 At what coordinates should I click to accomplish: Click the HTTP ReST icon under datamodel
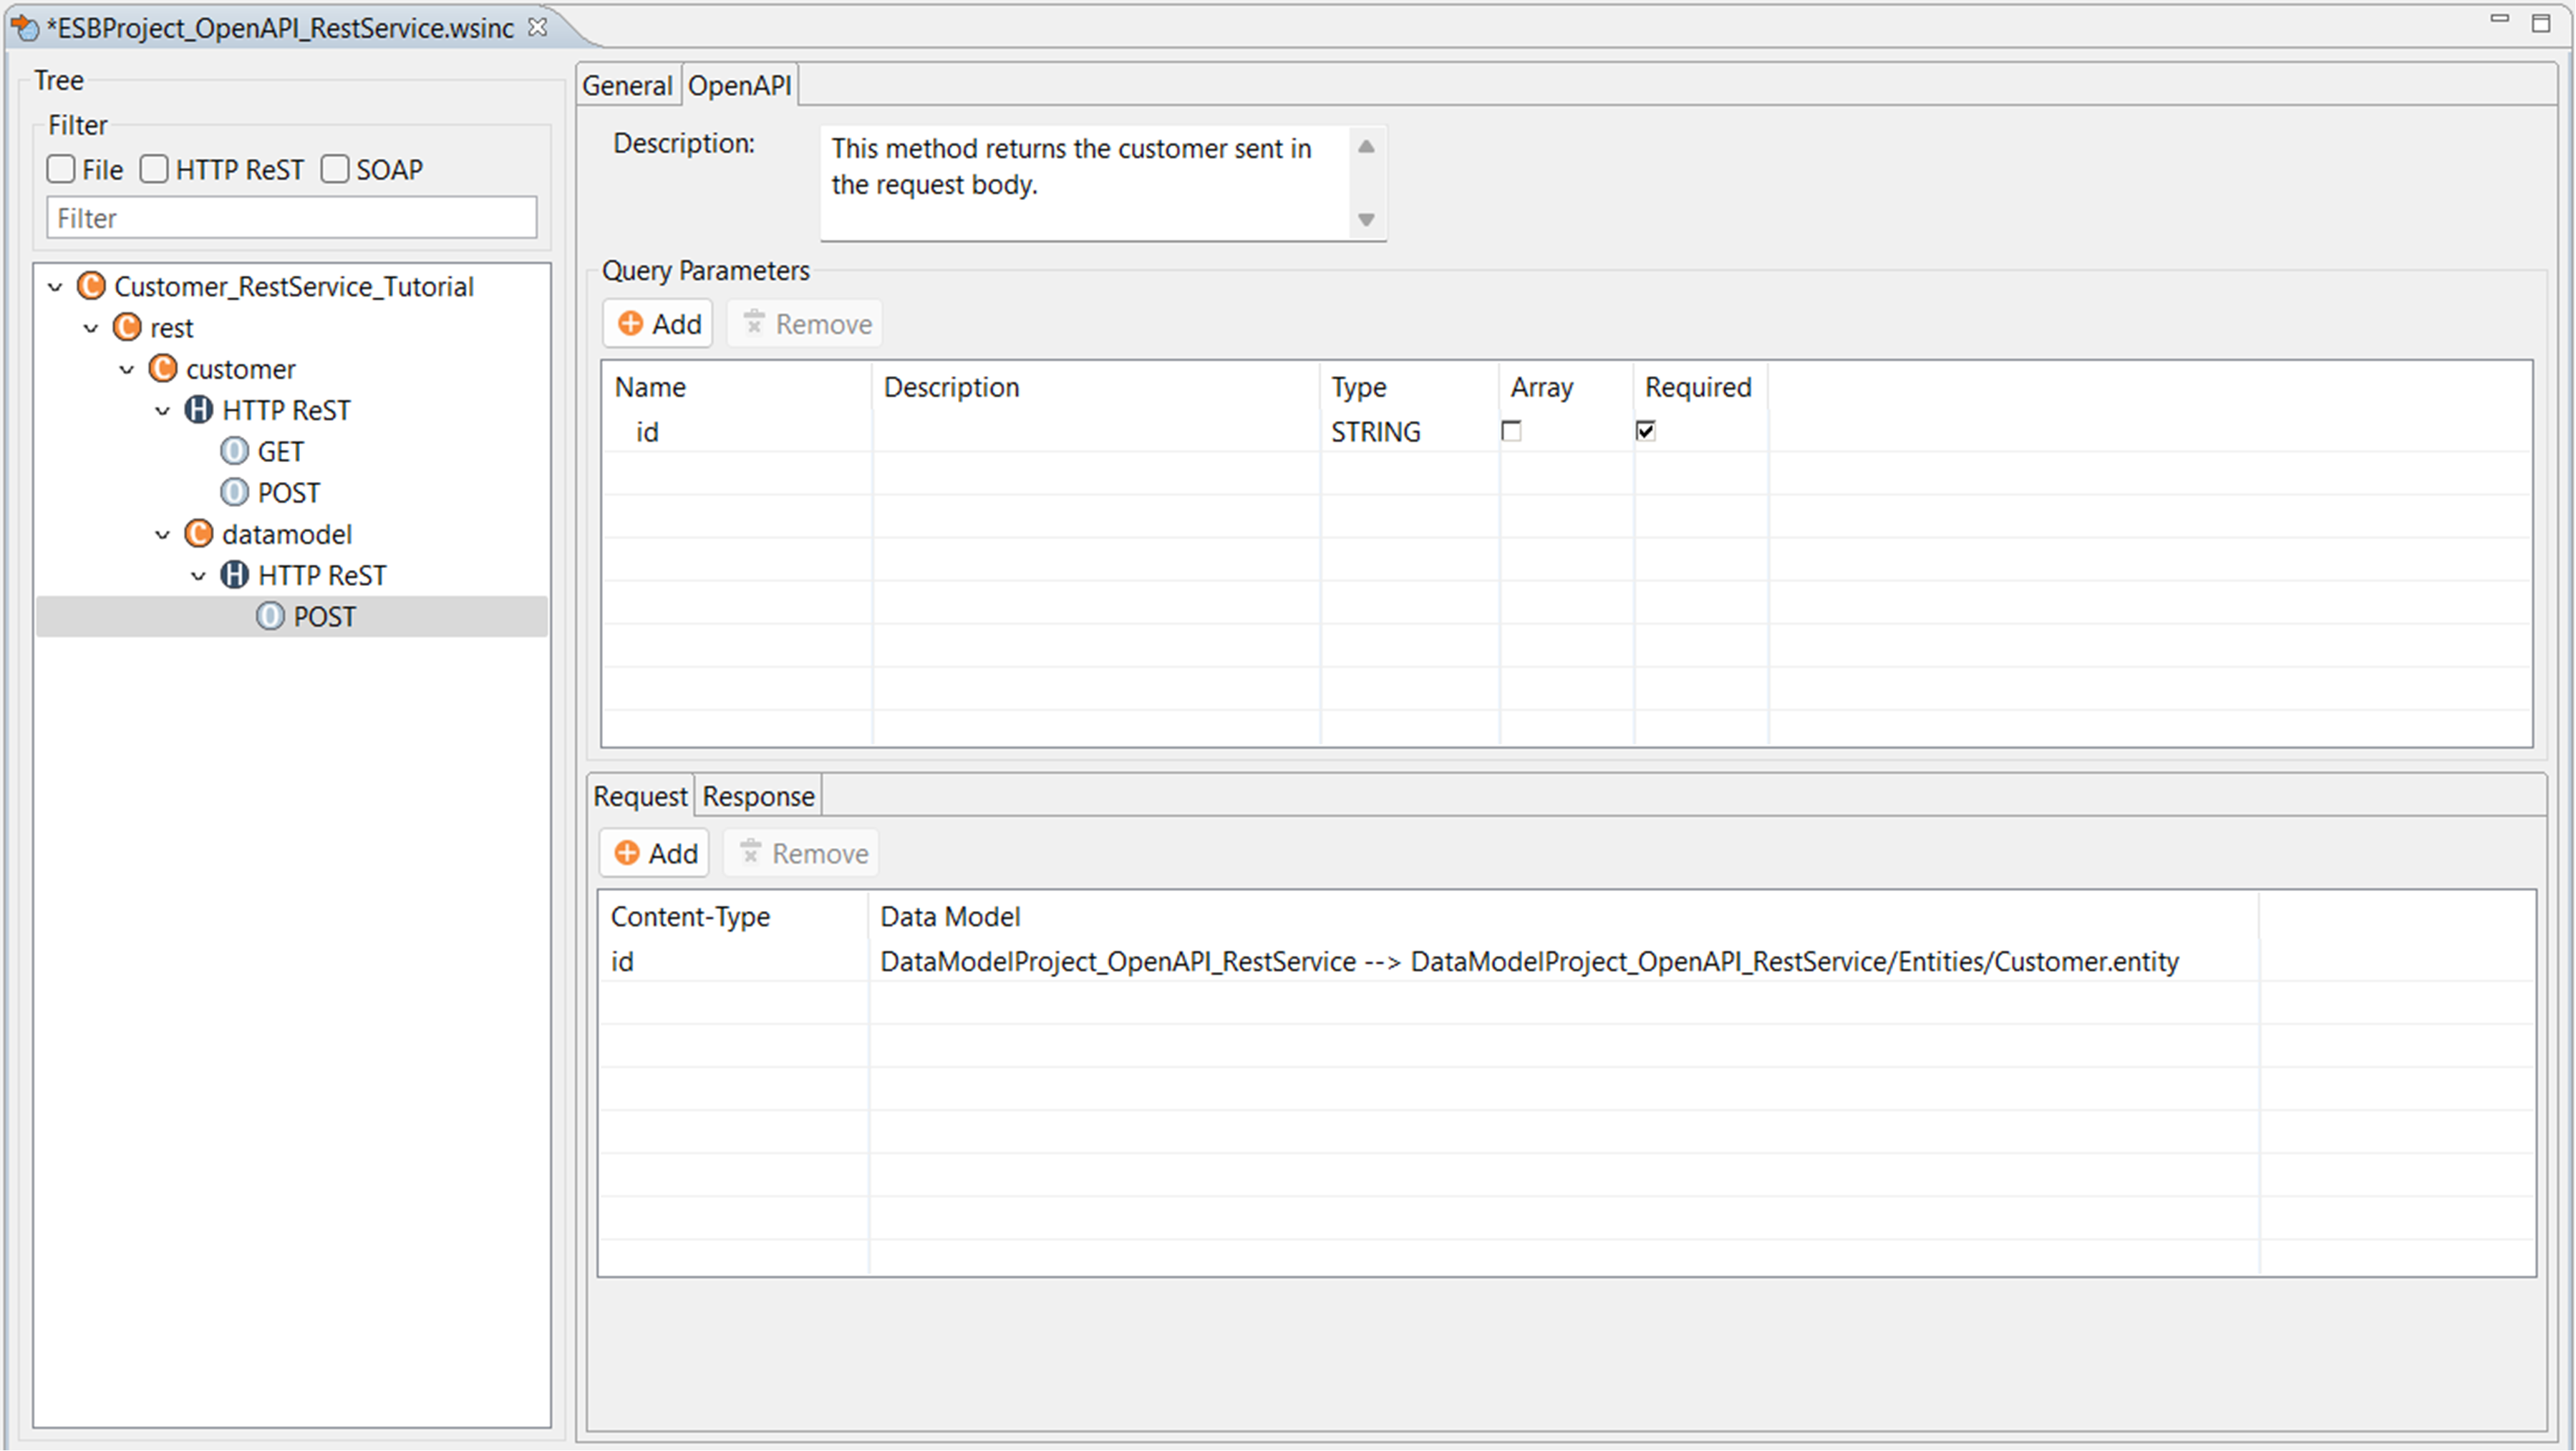[235, 575]
